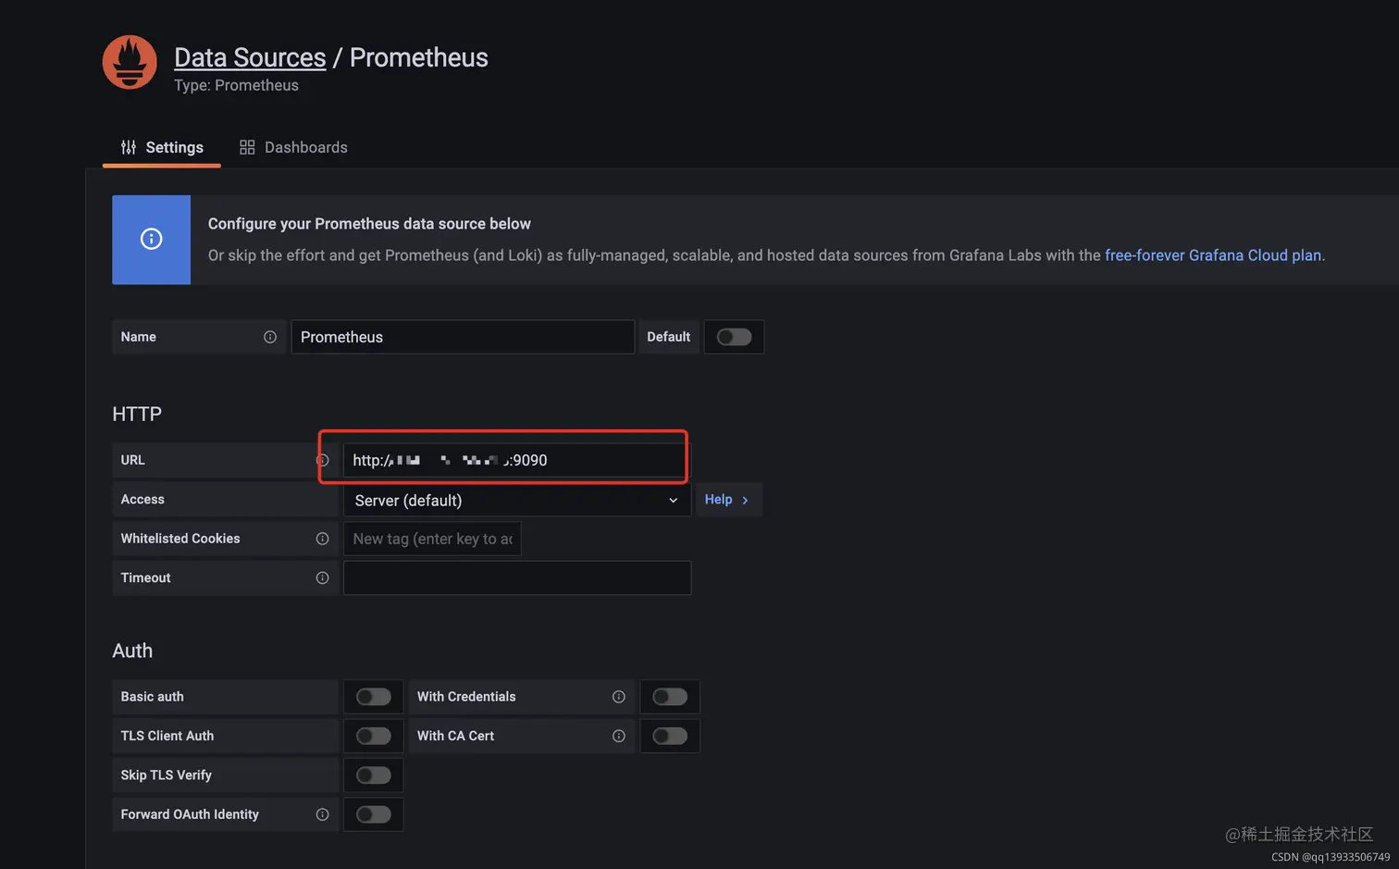Click the Prometheus flame logo icon
1399x869 pixels.
[x=130, y=62]
